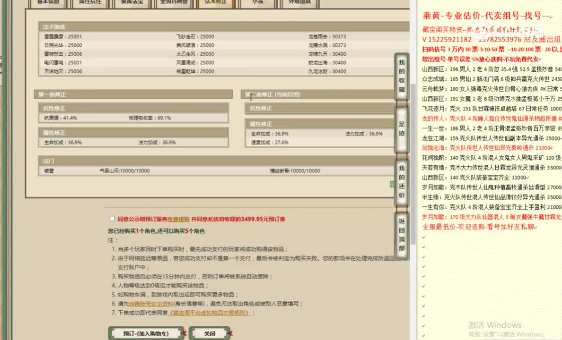Click the 抗震慑 : 41.4% entry
Screen dimensions: 562x340
coord(61,118)
